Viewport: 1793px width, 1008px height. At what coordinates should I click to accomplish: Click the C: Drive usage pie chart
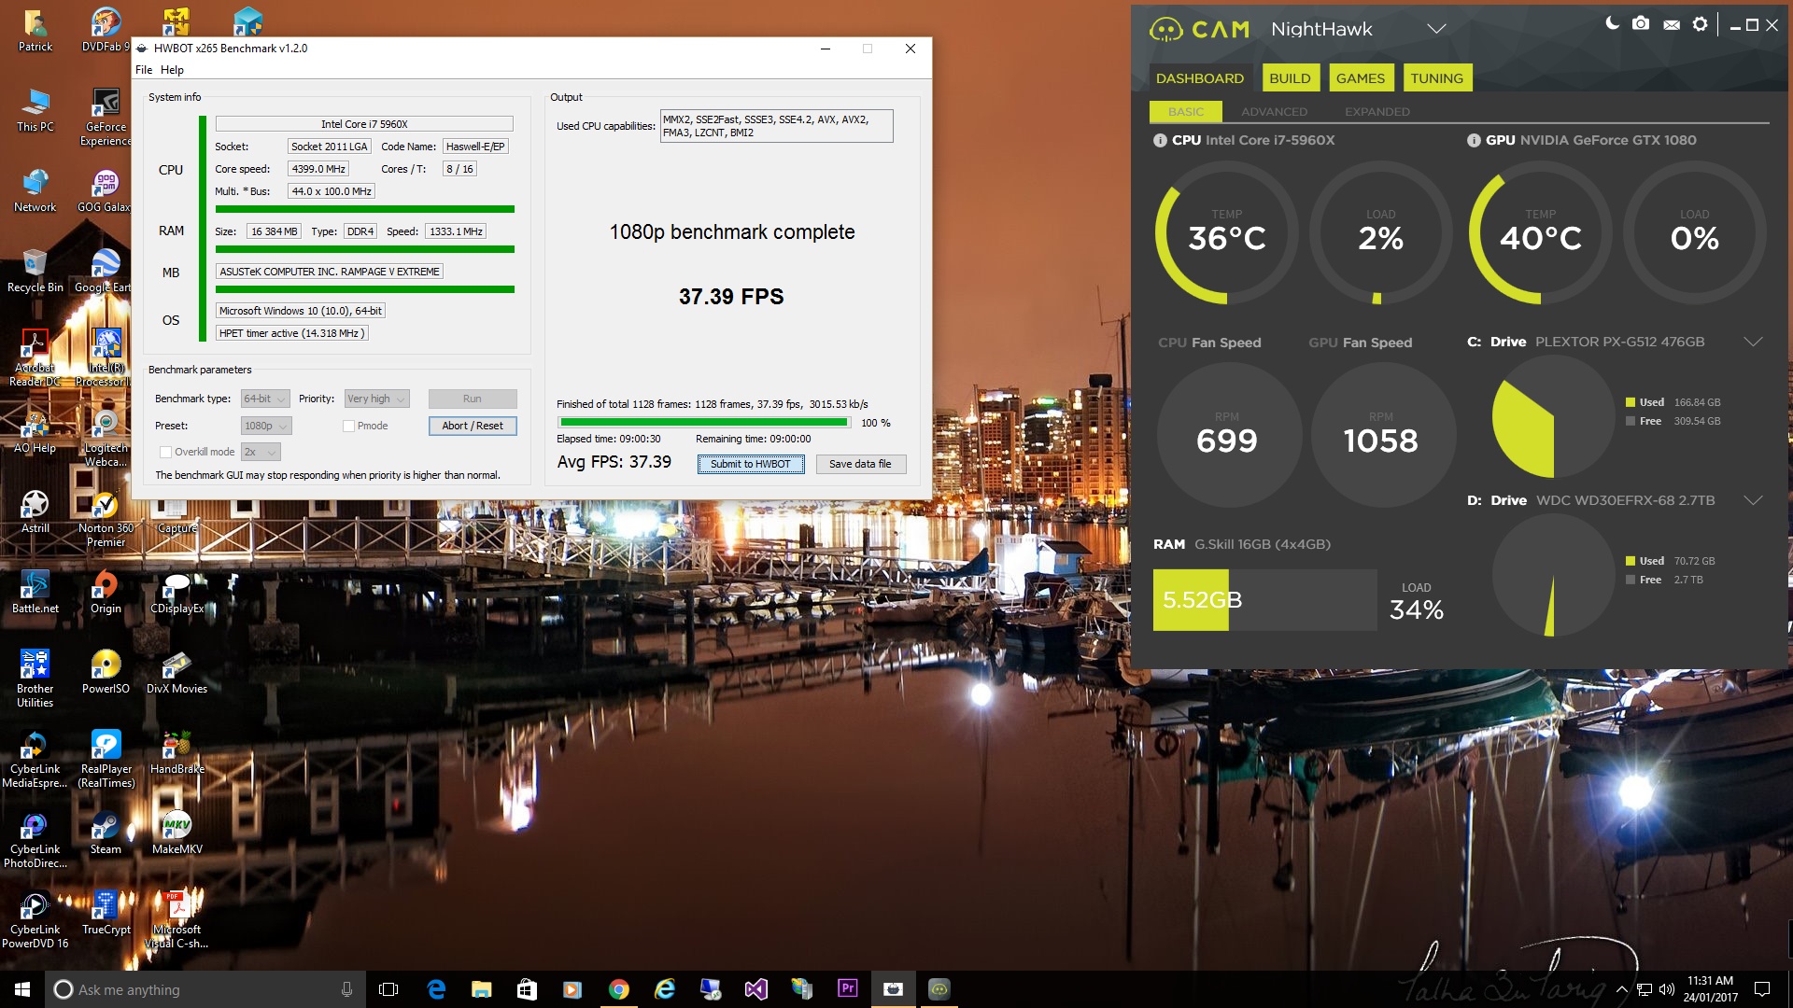tap(1553, 416)
